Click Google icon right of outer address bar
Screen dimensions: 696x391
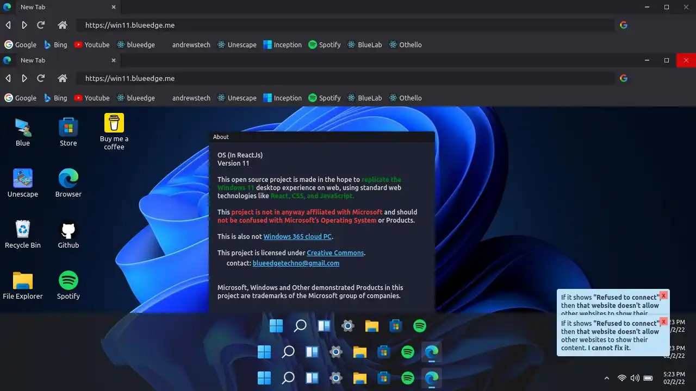coord(624,25)
